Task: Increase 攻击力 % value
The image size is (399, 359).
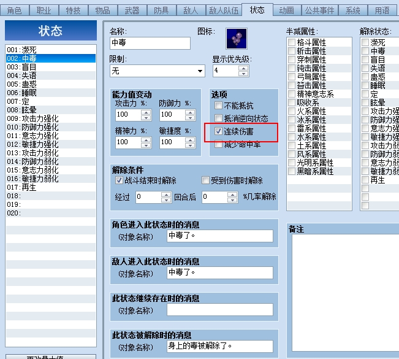Action: pyautogui.click(x=146, y=112)
